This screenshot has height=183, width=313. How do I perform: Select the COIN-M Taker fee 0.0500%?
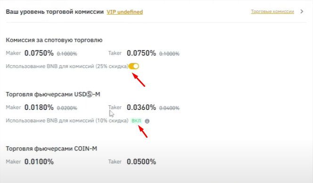click(141, 162)
